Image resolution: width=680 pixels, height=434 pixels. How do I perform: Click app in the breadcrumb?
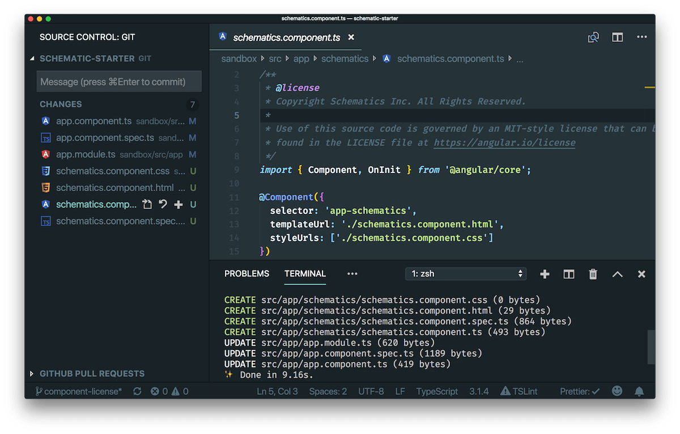pos(301,58)
